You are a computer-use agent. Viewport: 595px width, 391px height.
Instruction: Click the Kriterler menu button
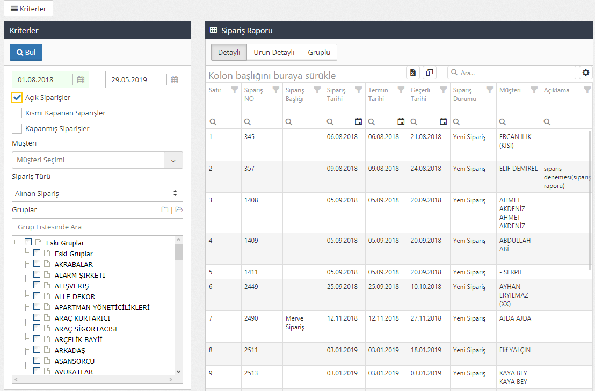click(x=28, y=9)
